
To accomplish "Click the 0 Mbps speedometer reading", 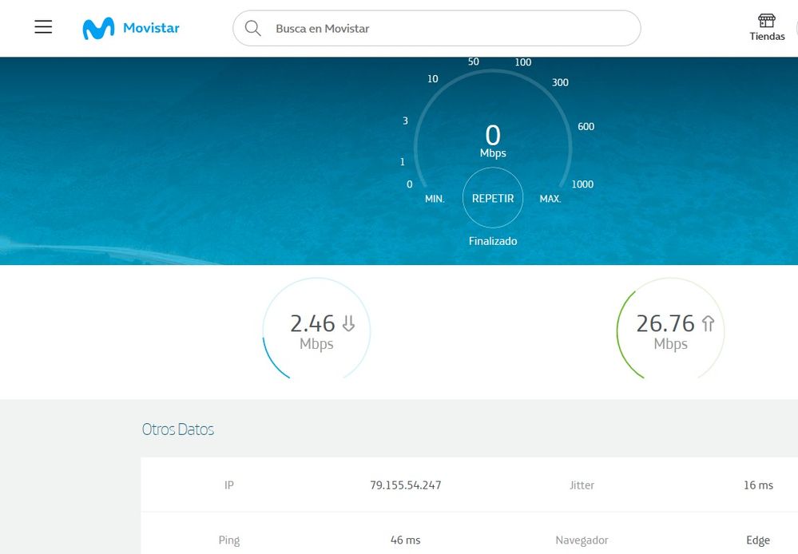I will point(493,140).
